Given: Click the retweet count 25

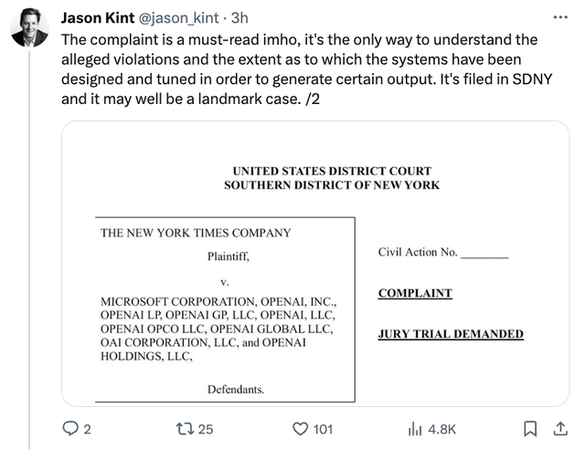Looking at the screenshot, I should tap(205, 429).
